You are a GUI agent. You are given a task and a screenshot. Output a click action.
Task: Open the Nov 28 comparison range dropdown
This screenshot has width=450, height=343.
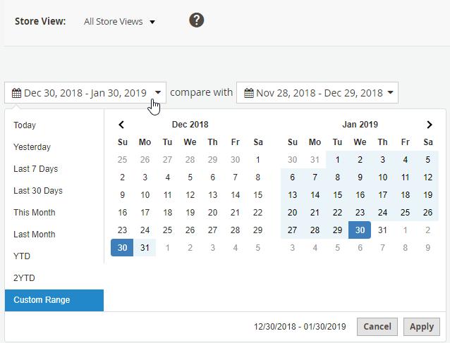pyautogui.click(x=317, y=93)
